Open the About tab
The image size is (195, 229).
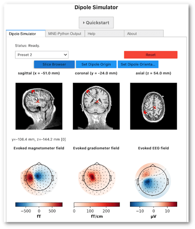(x=144, y=33)
